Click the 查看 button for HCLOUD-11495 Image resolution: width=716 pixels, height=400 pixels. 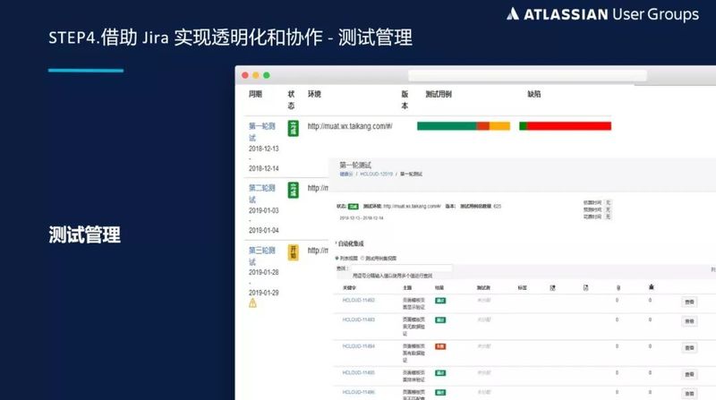tap(689, 374)
